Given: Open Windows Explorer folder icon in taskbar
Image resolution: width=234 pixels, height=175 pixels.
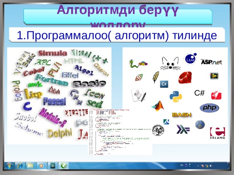Looking at the screenshot, I should click(30, 166).
